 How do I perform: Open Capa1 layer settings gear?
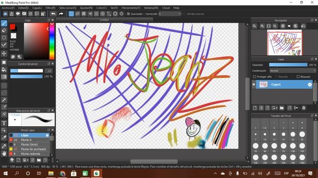click(310, 85)
